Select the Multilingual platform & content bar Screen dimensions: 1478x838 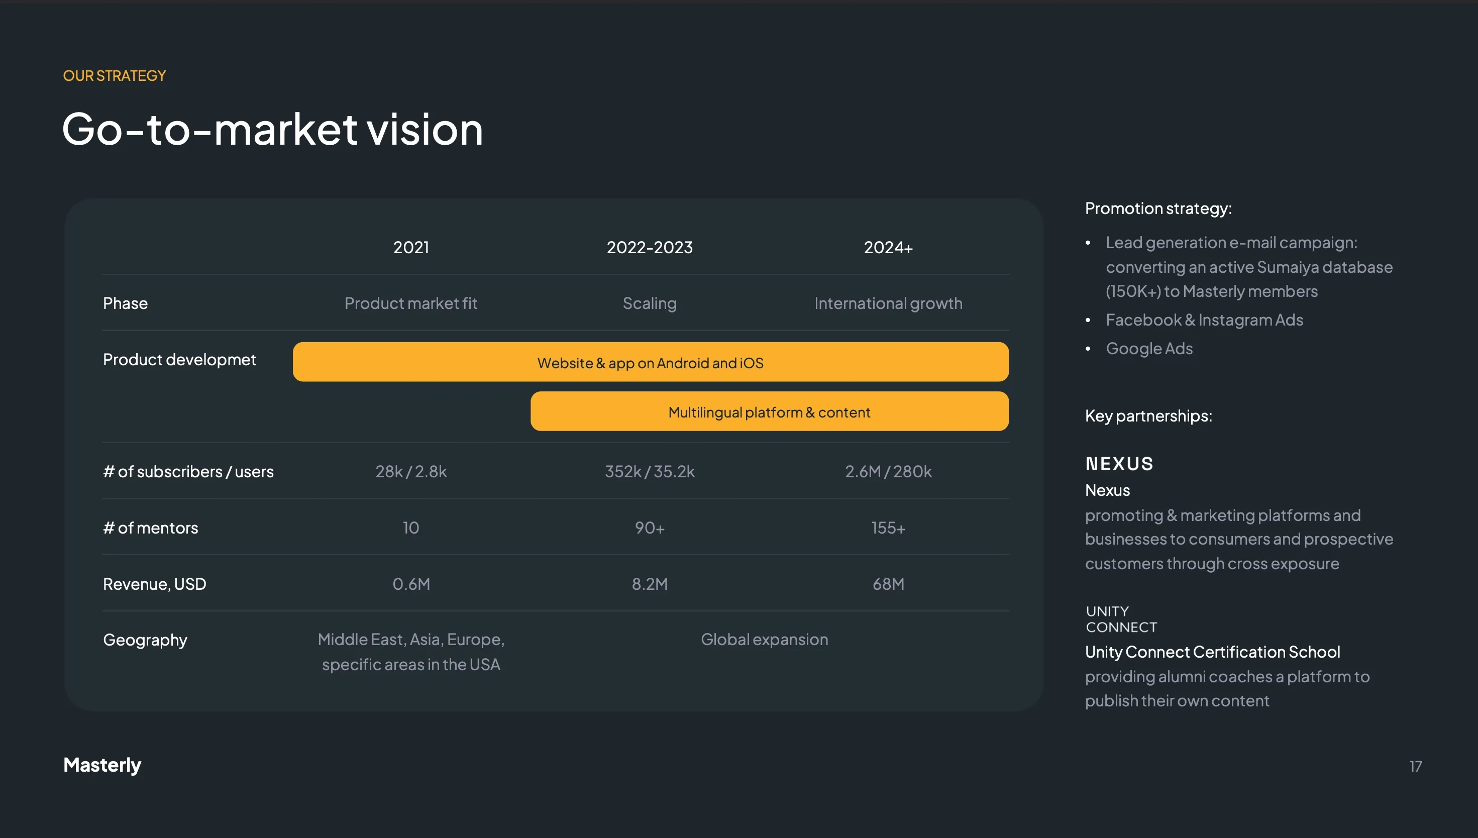coord(769,412)
